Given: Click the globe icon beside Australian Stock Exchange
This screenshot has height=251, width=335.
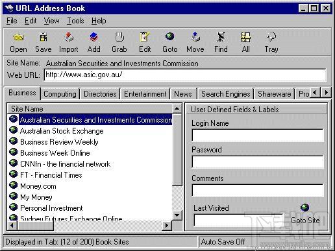Looking at the screenshot, I should 14,130.
